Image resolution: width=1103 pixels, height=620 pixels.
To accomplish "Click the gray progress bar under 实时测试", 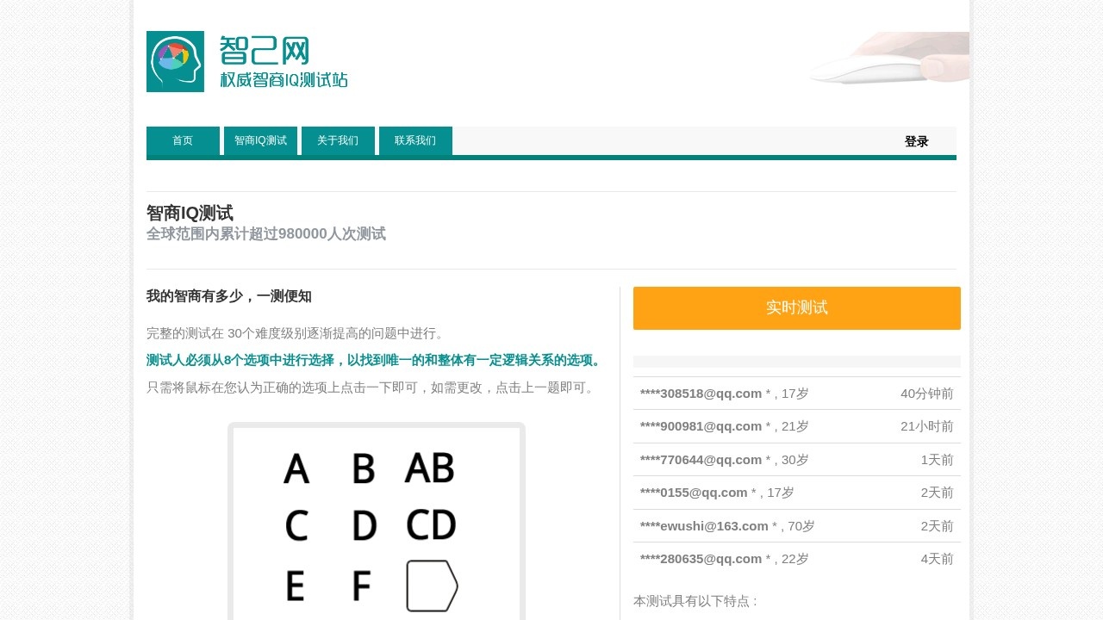I will 796,361.
